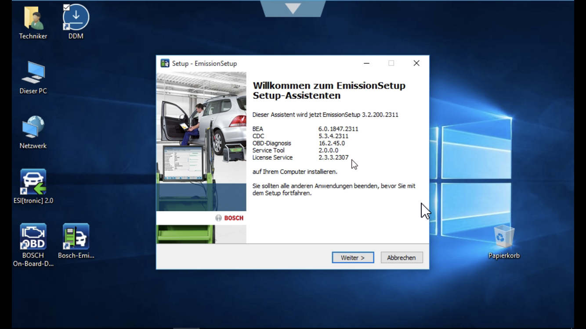586x329 pixels.
Task: Launch the ESI[tronic] 2.0 shortcut
Action: (33, 182)
